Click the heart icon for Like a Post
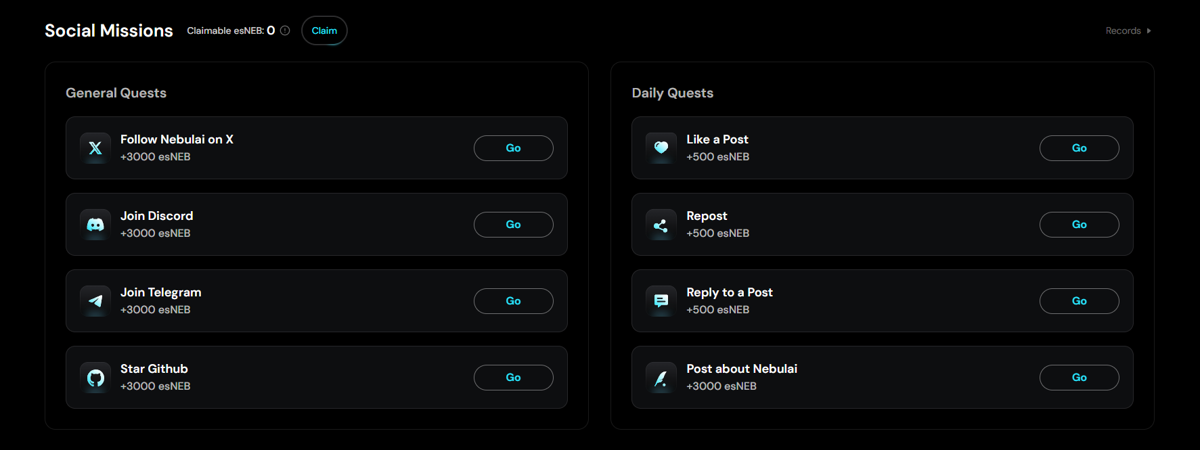This screenshot has width=1200, height=450. [x=661, y=148]
